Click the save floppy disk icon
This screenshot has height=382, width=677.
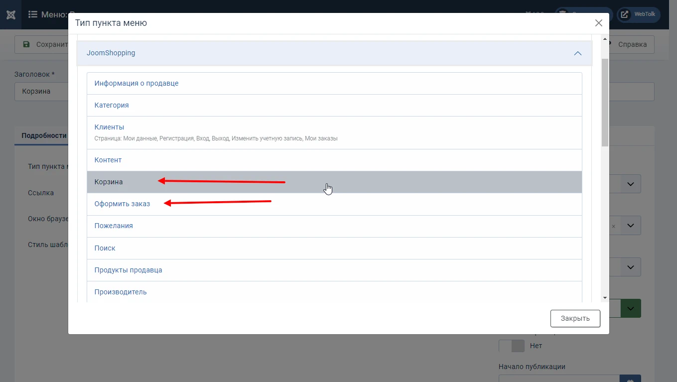tap(26, 44)
